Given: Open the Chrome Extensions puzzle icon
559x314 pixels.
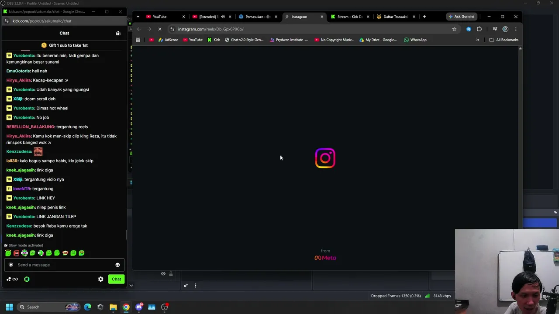Looking at the screenshot, I should pos(480,29).
